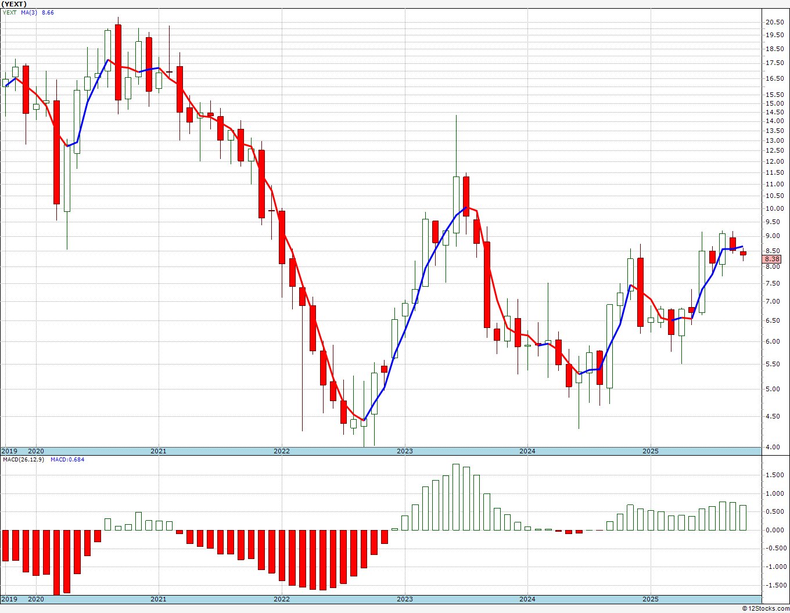Select the 16.50 price axis label

(774, 78)
